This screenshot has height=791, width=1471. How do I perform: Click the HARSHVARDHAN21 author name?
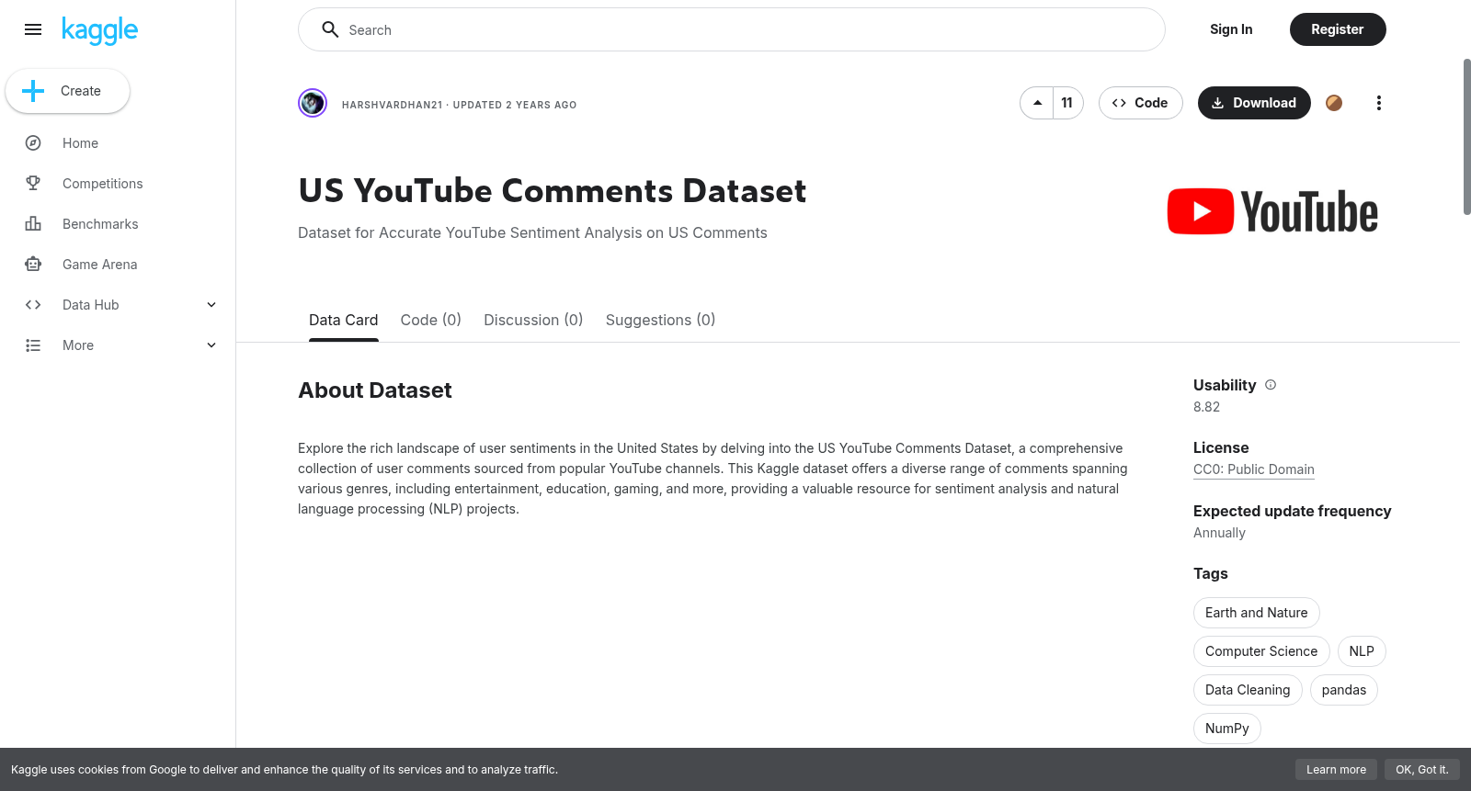coord(392,105)
